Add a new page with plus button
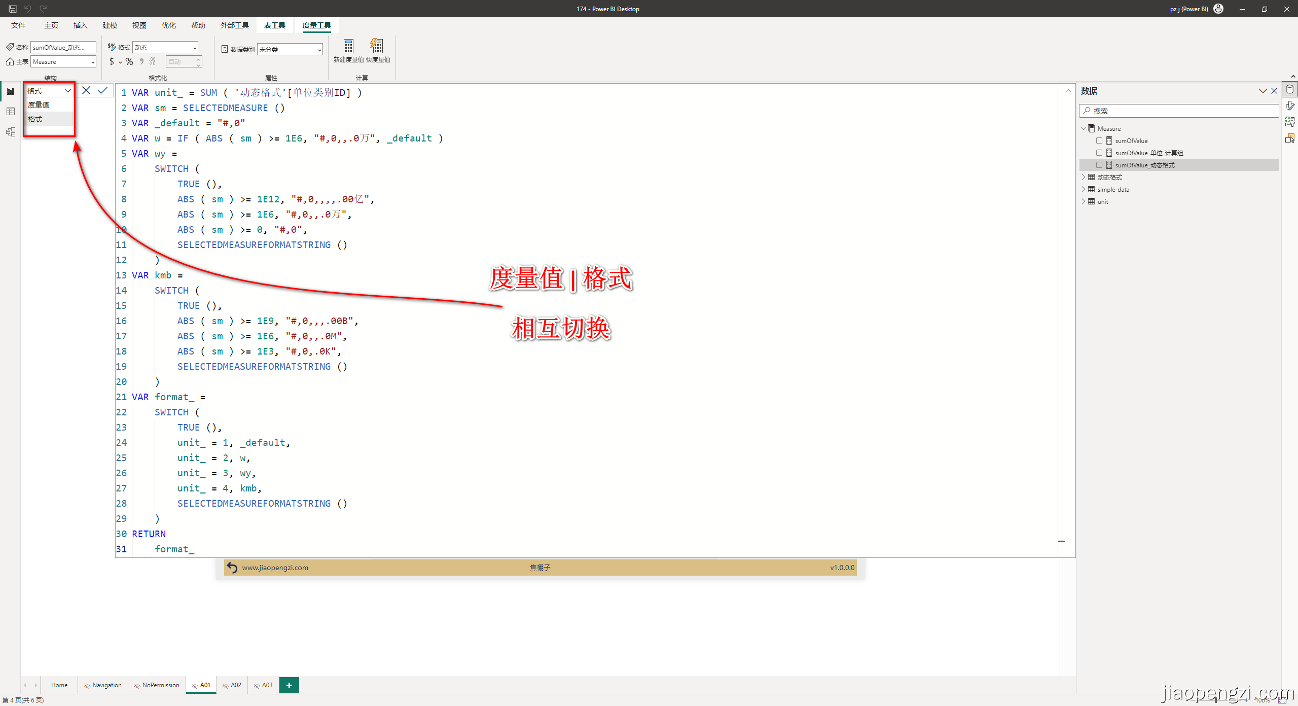The image size is (1298, 706). point(289,685)
